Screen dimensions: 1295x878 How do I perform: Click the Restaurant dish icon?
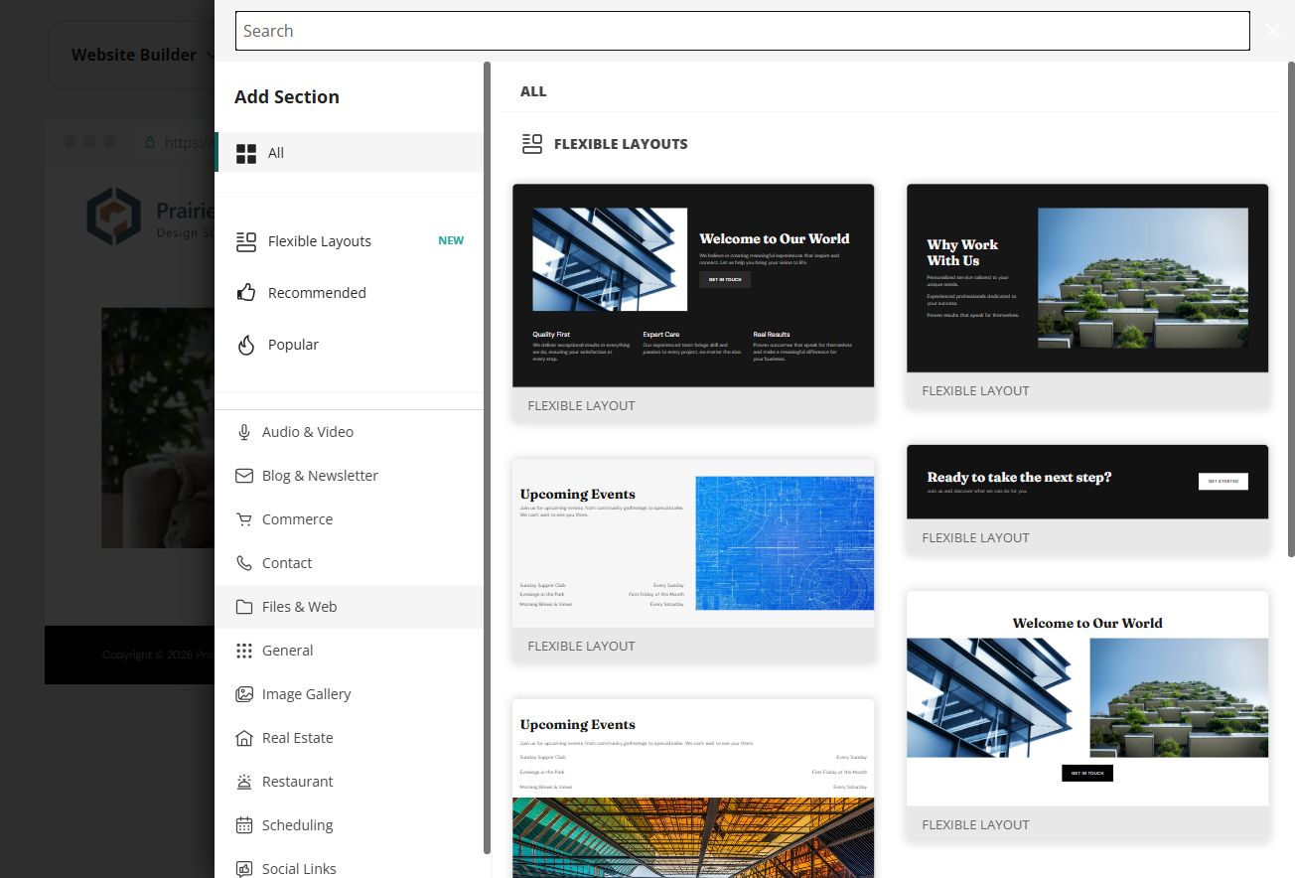click(244, 782)
